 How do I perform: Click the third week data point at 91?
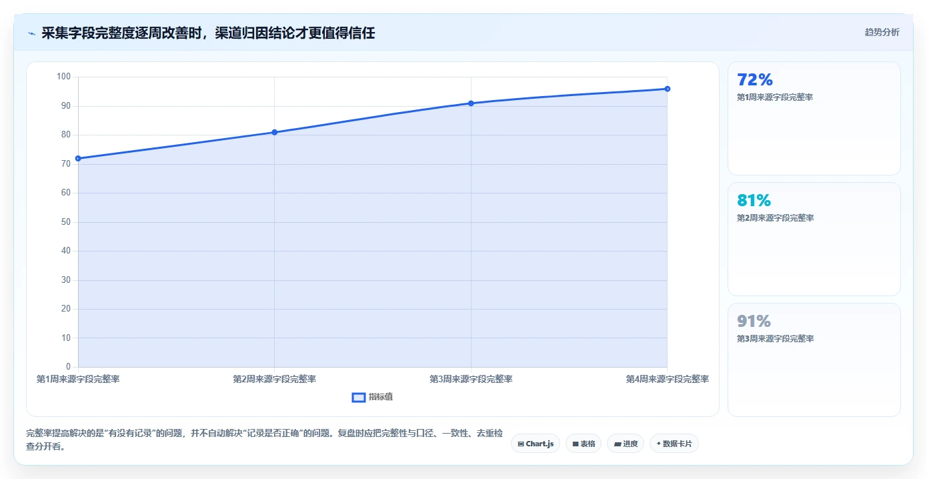(471, 103)
